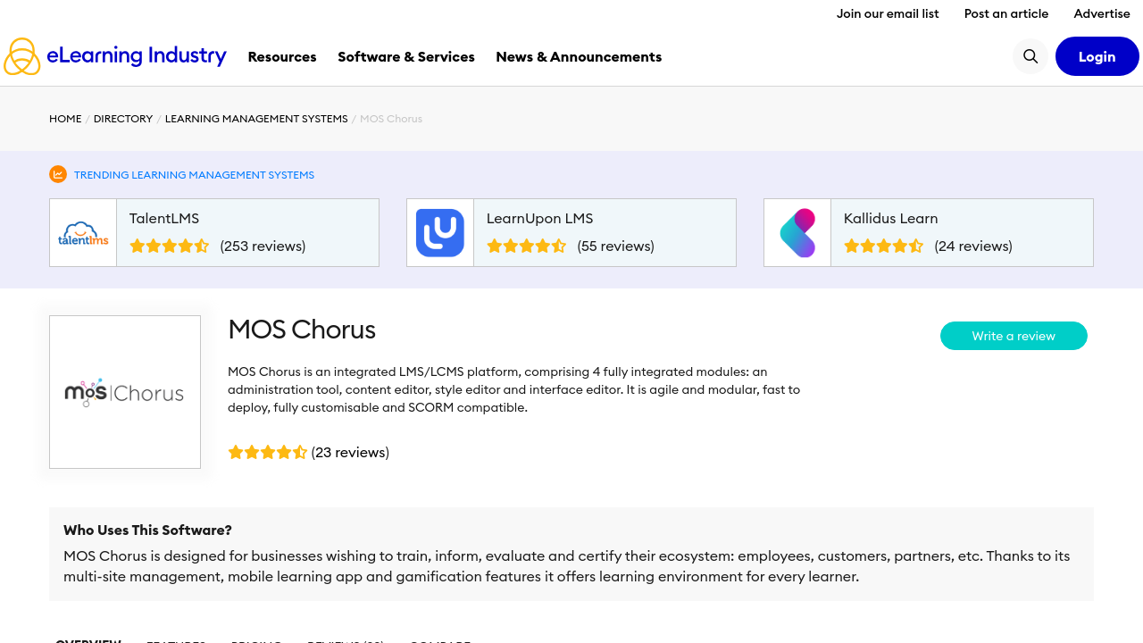Open the Kallidus Learn name link

click(890, 218)
